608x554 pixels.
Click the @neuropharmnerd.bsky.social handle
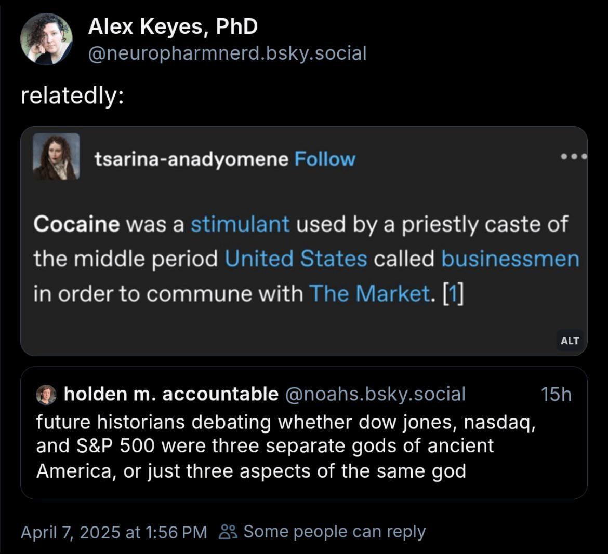pos(227,53)
